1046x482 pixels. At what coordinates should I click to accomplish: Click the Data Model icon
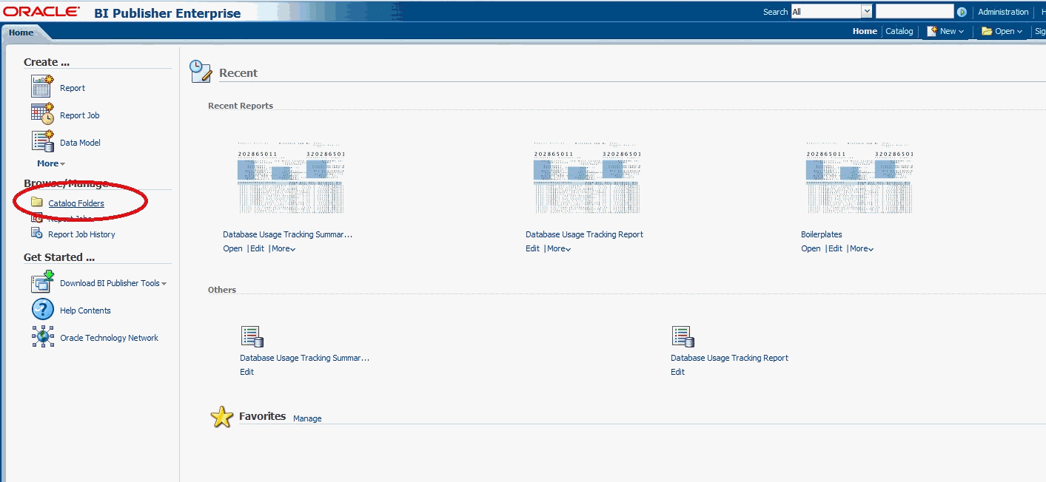point(42,141)
